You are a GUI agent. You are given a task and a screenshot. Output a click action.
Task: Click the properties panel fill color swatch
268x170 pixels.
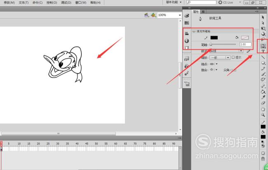pos(245,38)
